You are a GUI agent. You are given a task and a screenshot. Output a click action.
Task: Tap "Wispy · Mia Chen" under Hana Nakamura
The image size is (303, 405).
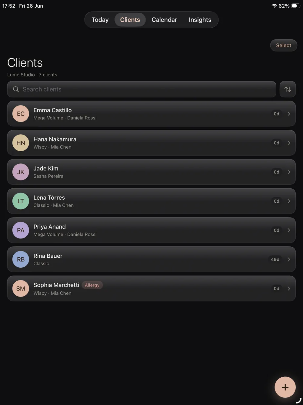pos(52,147)
